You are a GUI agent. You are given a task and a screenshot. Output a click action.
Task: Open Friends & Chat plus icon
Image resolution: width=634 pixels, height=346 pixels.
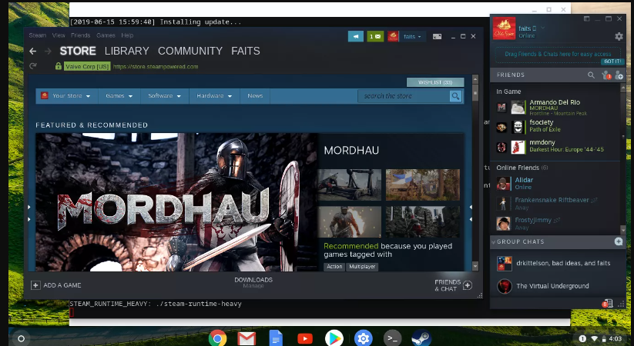pos(468,285)
